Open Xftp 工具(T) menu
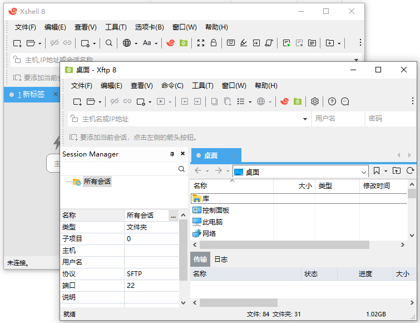420x323 pixels. tap(202, 86)
